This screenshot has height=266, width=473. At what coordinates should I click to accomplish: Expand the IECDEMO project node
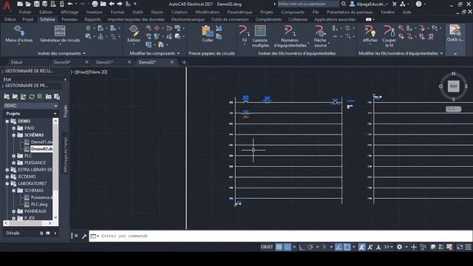pos(7,177)
